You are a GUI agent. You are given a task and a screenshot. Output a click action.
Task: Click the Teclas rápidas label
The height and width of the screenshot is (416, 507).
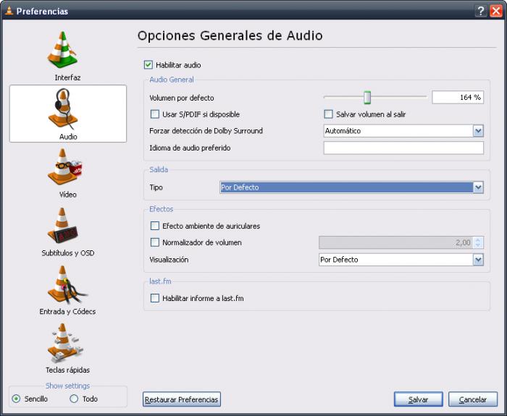pyautogui.click(x=67, y=370)
